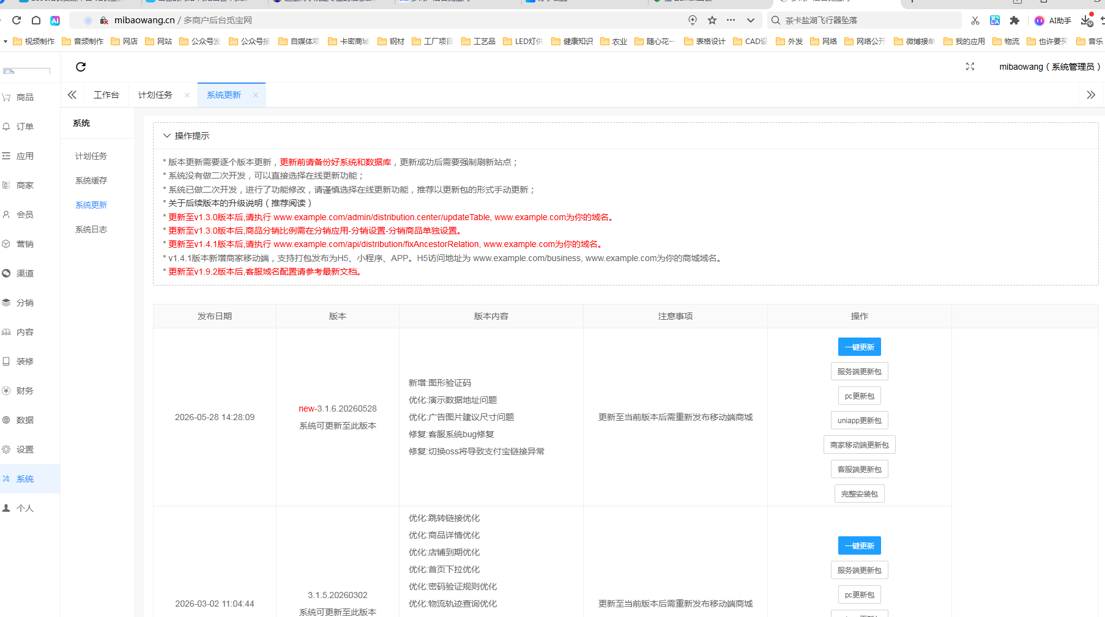
Task: Expand the bookmarks bar overflow arrow
Action: (x=6, y=42)
